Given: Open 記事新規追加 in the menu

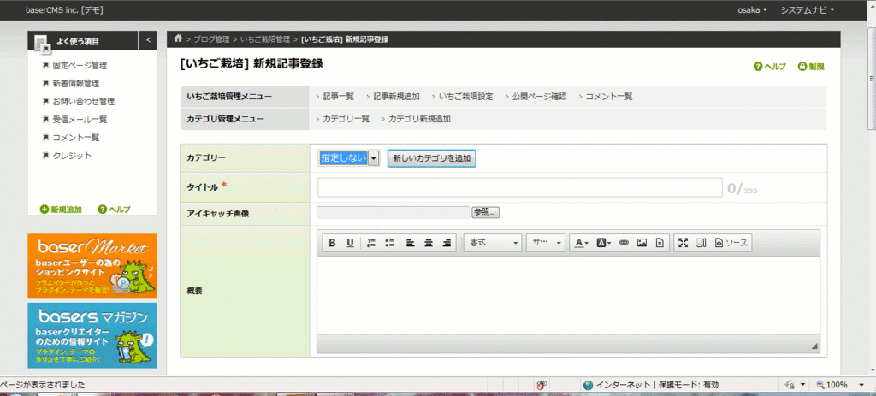Looking at the screenshot, I should tap(397, 96).
